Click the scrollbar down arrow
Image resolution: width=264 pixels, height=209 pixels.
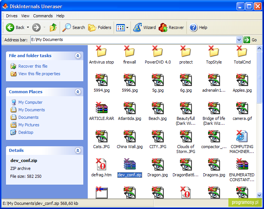point(259,195)
